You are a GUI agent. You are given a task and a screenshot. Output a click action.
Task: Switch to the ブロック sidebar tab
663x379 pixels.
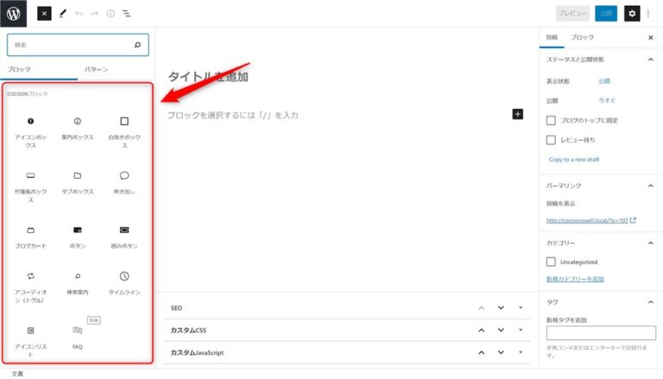coord(583,38)
